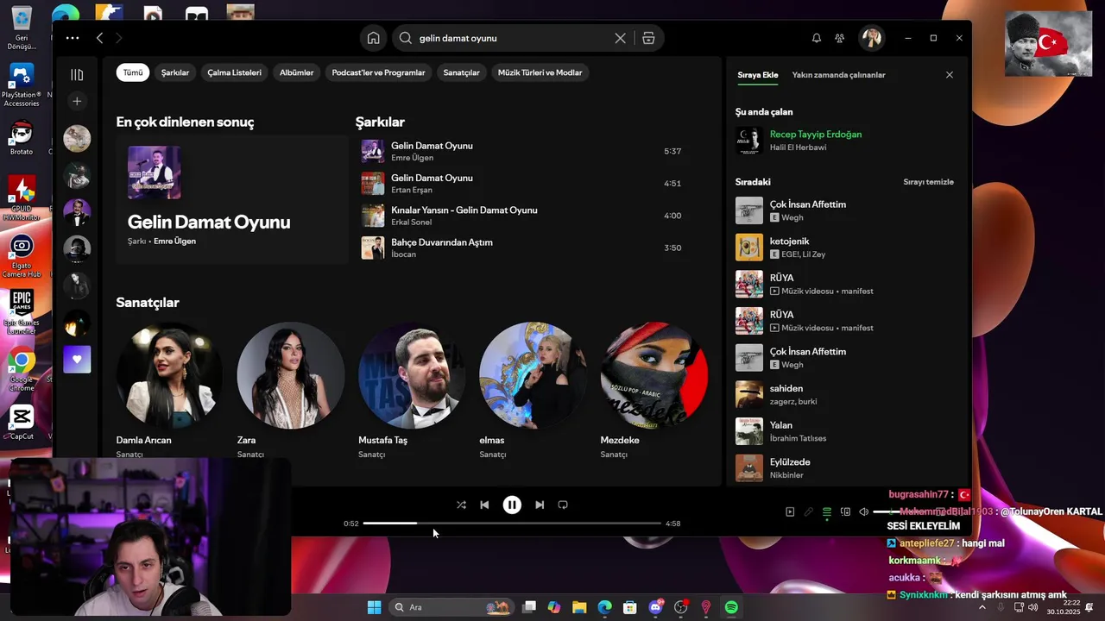Toggle the queue view button
The image size is (1105, 621).
(x=827, y=511)
